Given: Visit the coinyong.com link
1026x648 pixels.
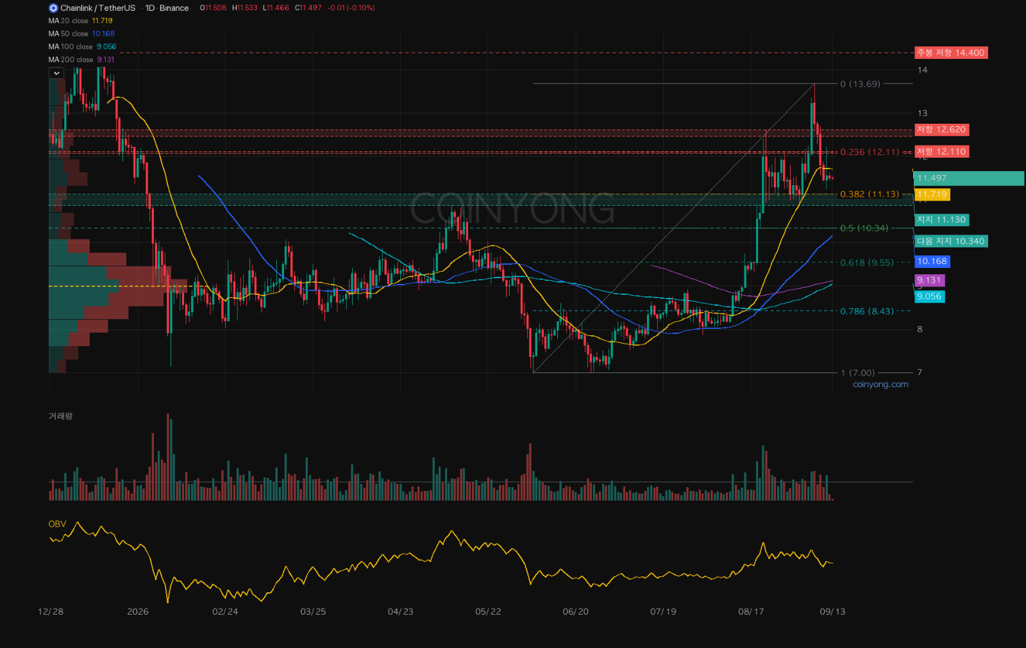Looking at the screenshot, I should point(880,385).
